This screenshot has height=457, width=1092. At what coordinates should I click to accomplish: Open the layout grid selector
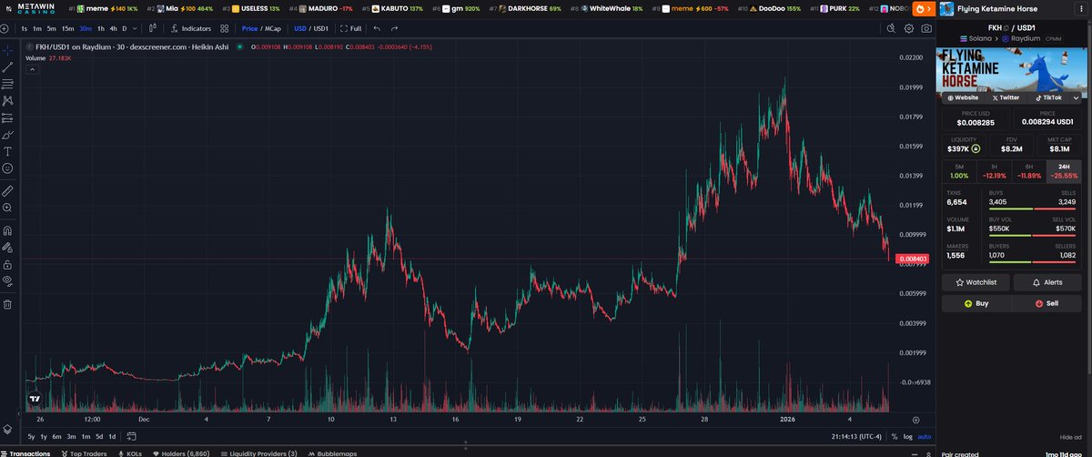(x=224, y=28)
